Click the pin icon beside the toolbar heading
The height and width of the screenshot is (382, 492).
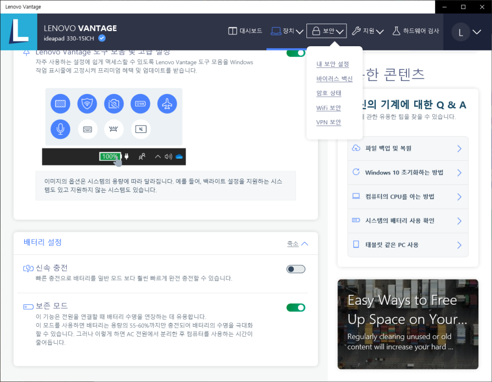point(27,53)
